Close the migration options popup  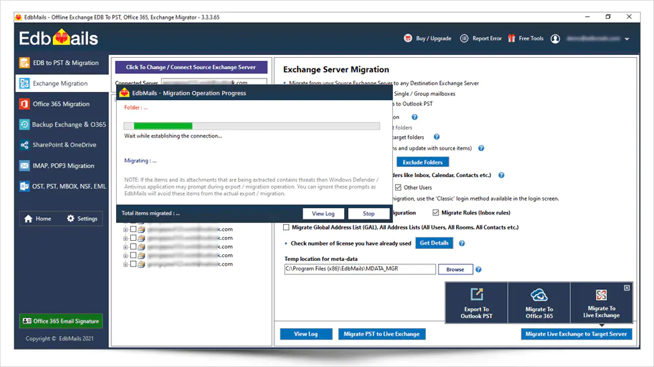tap(627, 288)
